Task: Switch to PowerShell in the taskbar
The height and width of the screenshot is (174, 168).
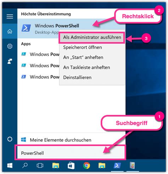Action: [x=117, y=165]
